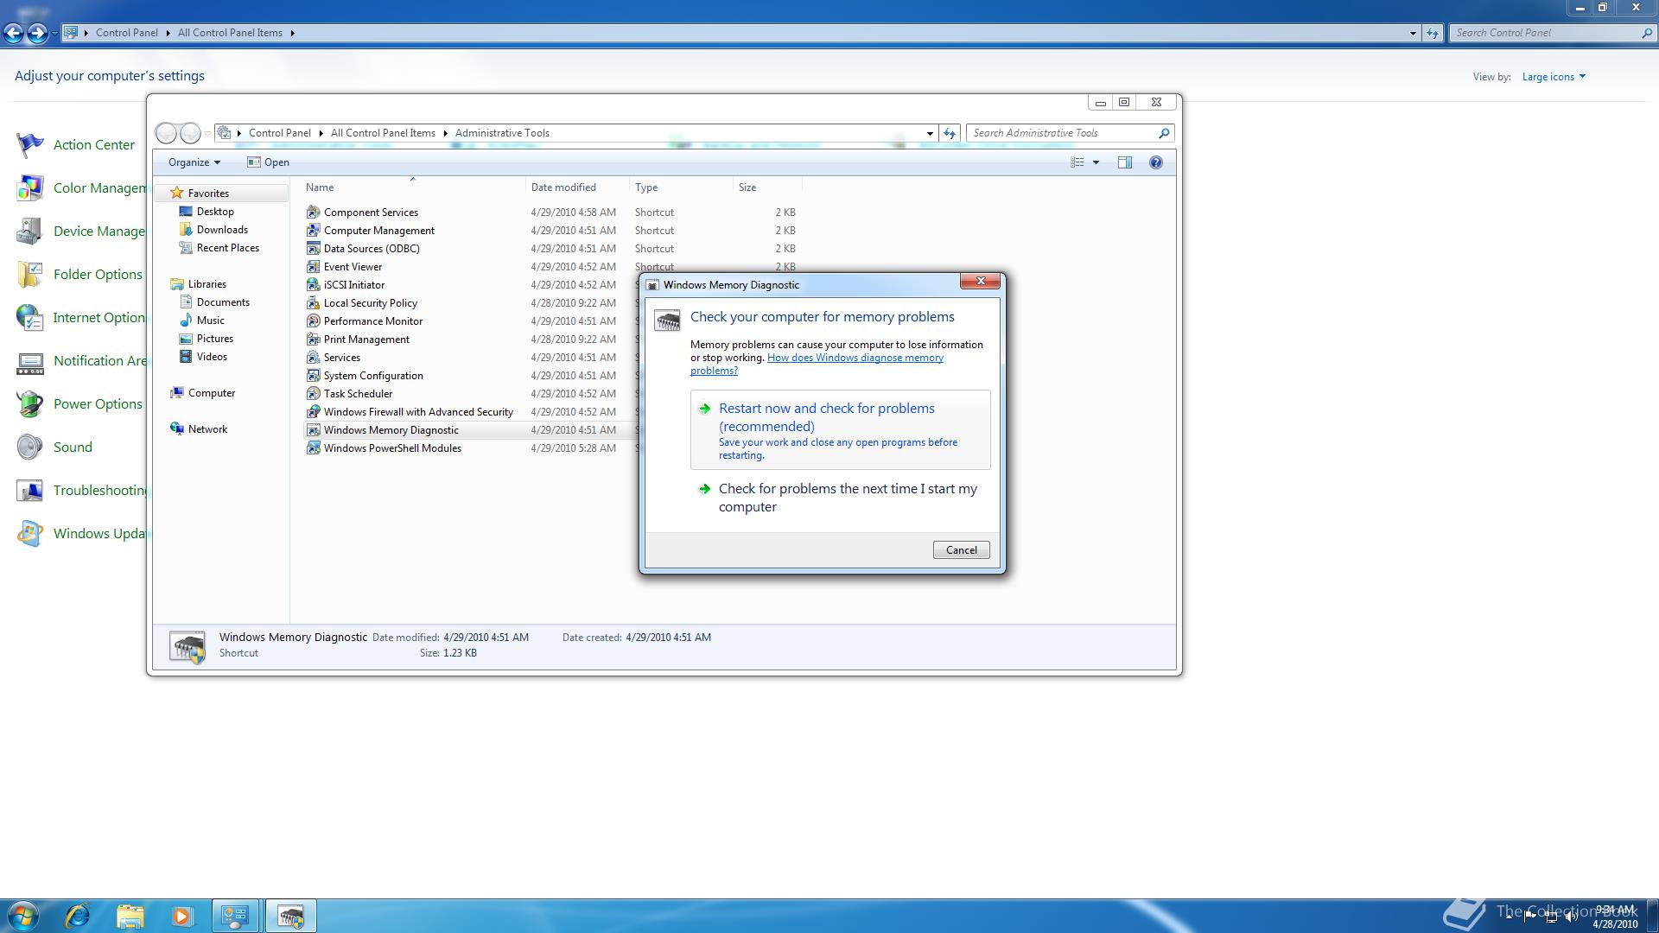
Task: Open help in Administrative Tools toolbar
Action: [1155, 162]
